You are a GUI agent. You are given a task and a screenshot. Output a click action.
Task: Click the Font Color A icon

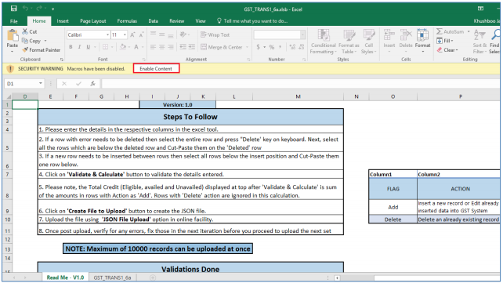click(x=136, y=47)
